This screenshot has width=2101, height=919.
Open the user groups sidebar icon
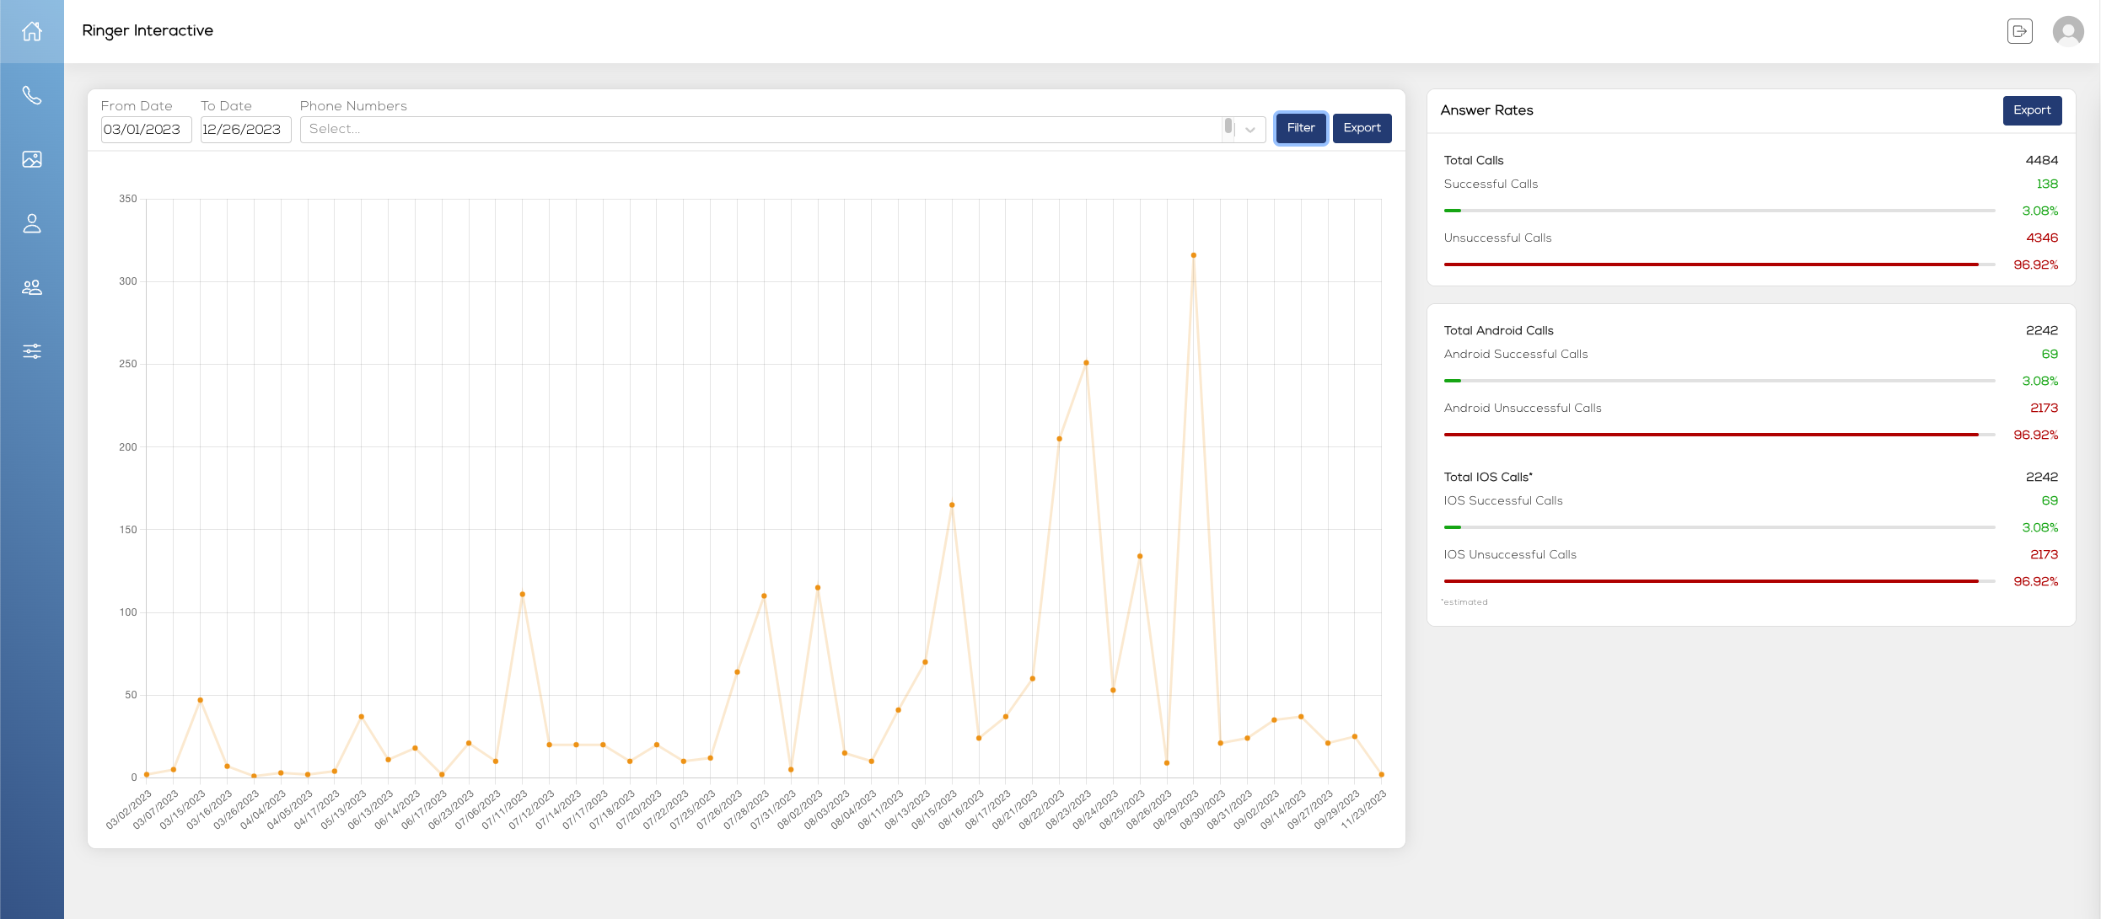pyautogui.click(x=32, y=287)
